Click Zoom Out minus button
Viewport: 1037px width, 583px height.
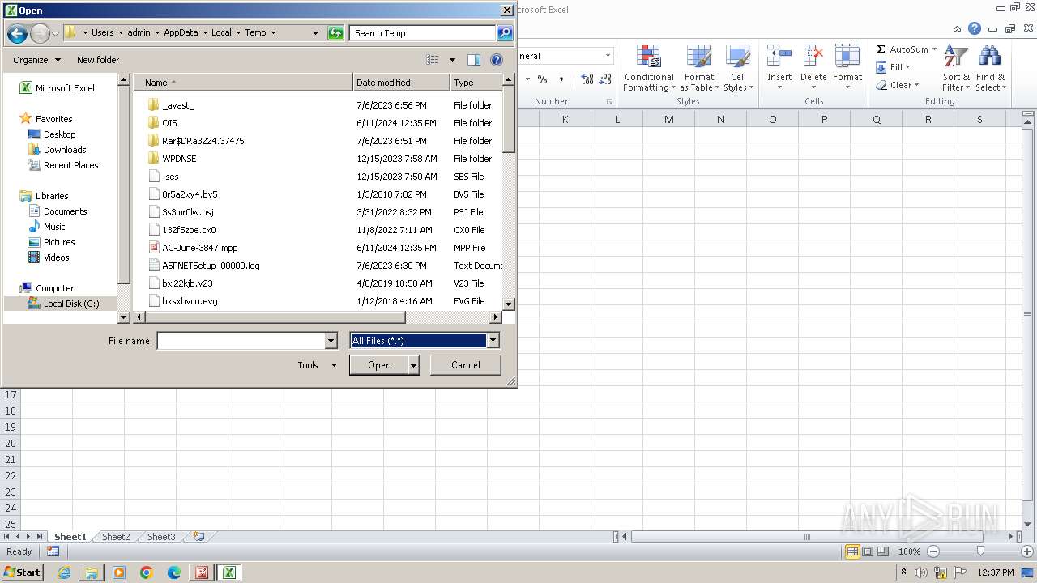[x=932, y=551]
